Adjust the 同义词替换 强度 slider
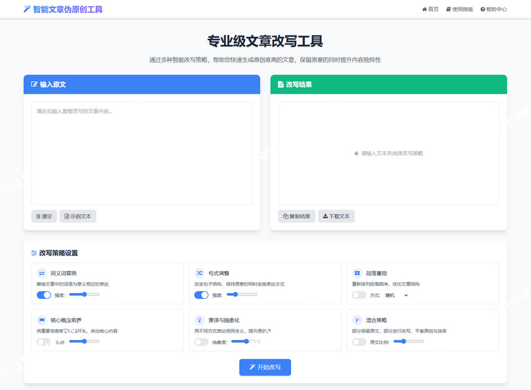Image resolution: width=531 pixels, height=390 pixels. 84,294
